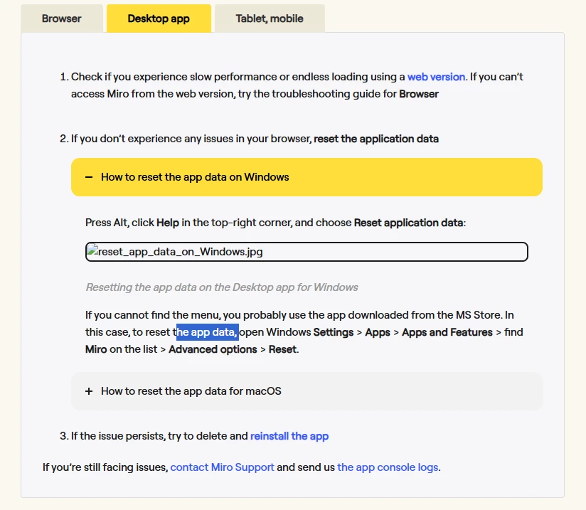Click the highlighted text 'he app data,'
Image resolution: width=586 pixels, height=510 pixels.
208,332
